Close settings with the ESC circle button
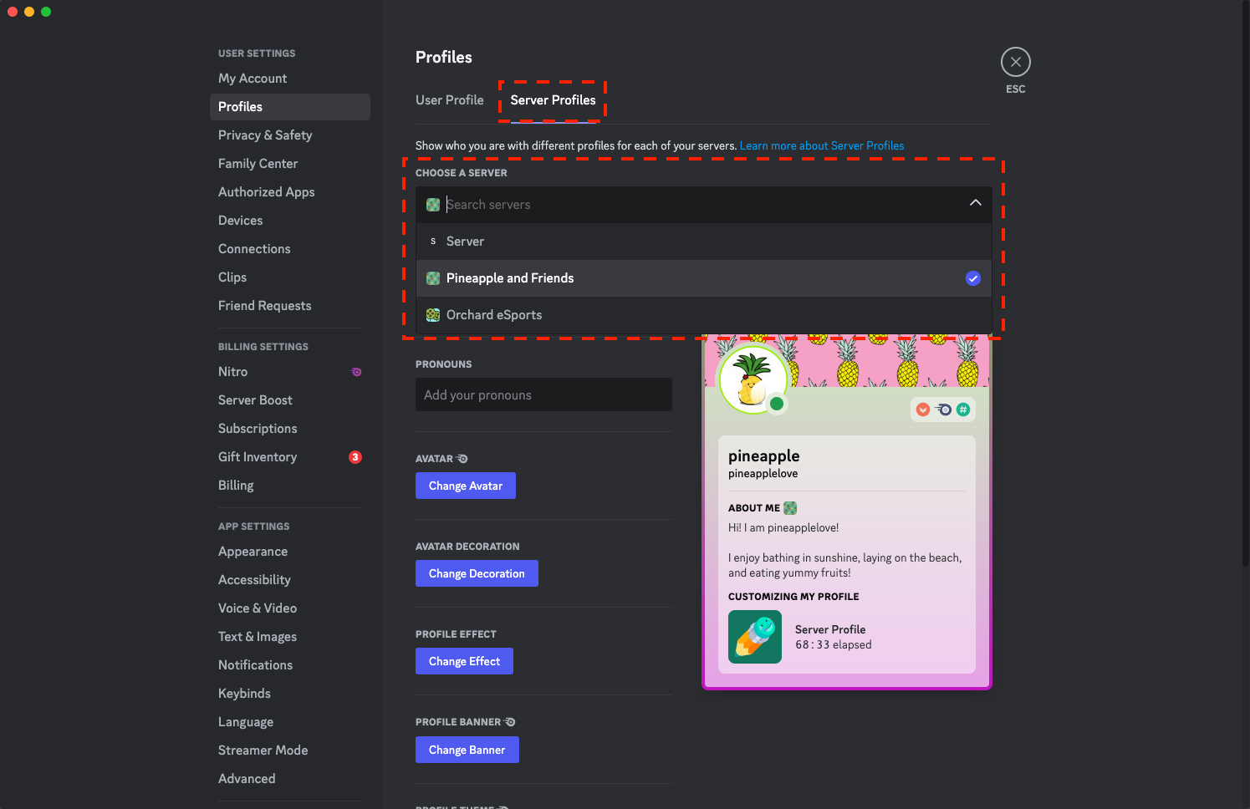The width and height of the screenshot is (1250, 809). 1015,62
